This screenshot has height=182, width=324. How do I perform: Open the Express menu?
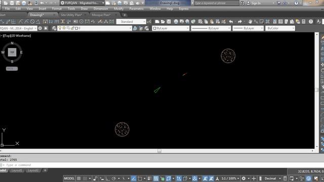click(x=183, y=9)
